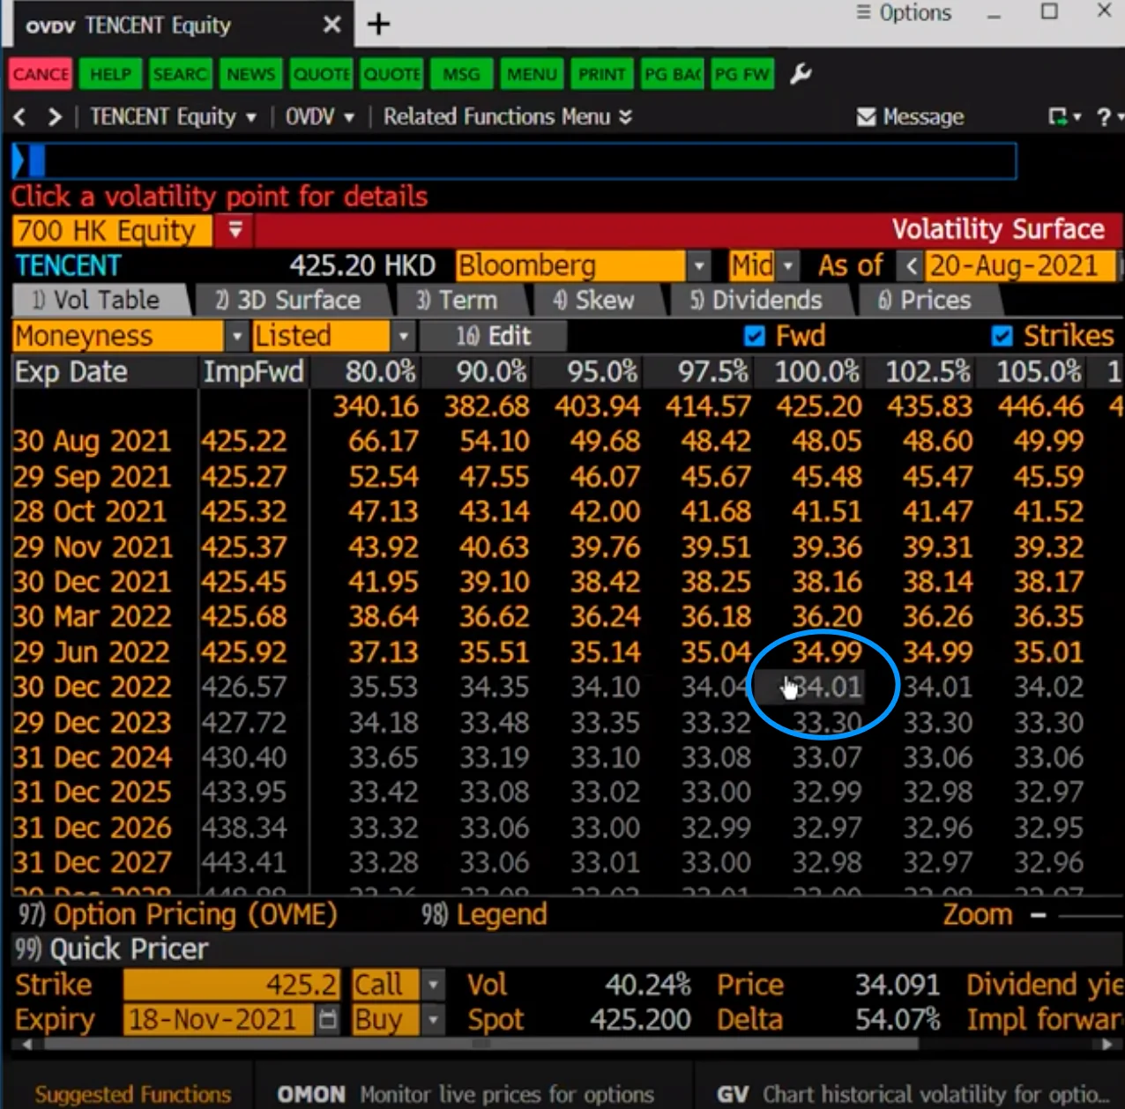The width and height of the screenshot is (1125, 1109).
Task: Click the 700 HK Equity ticker field
Action: point(112,231)
